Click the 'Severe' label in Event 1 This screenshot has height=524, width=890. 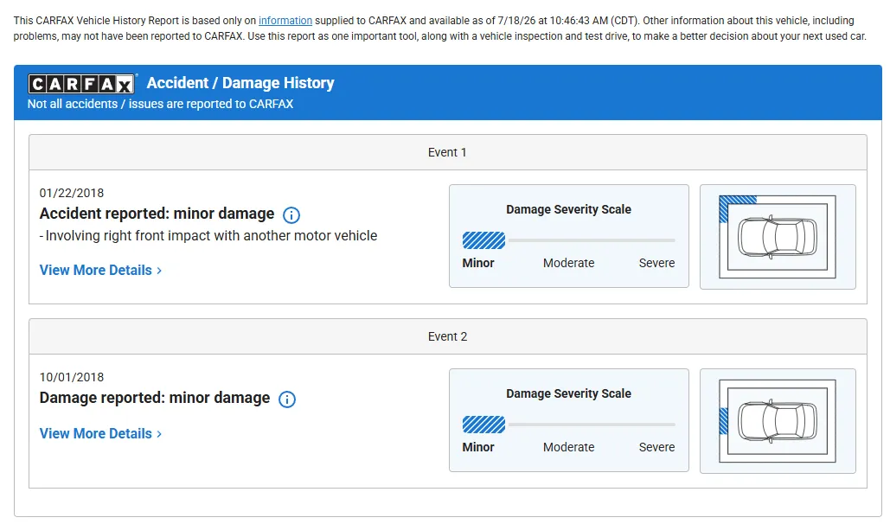(656, 263)
